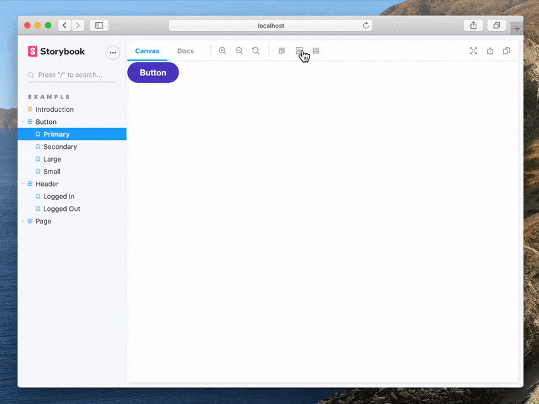Open the Logged In story
Viewport: 539px width, 404px height.
point(72,196)
